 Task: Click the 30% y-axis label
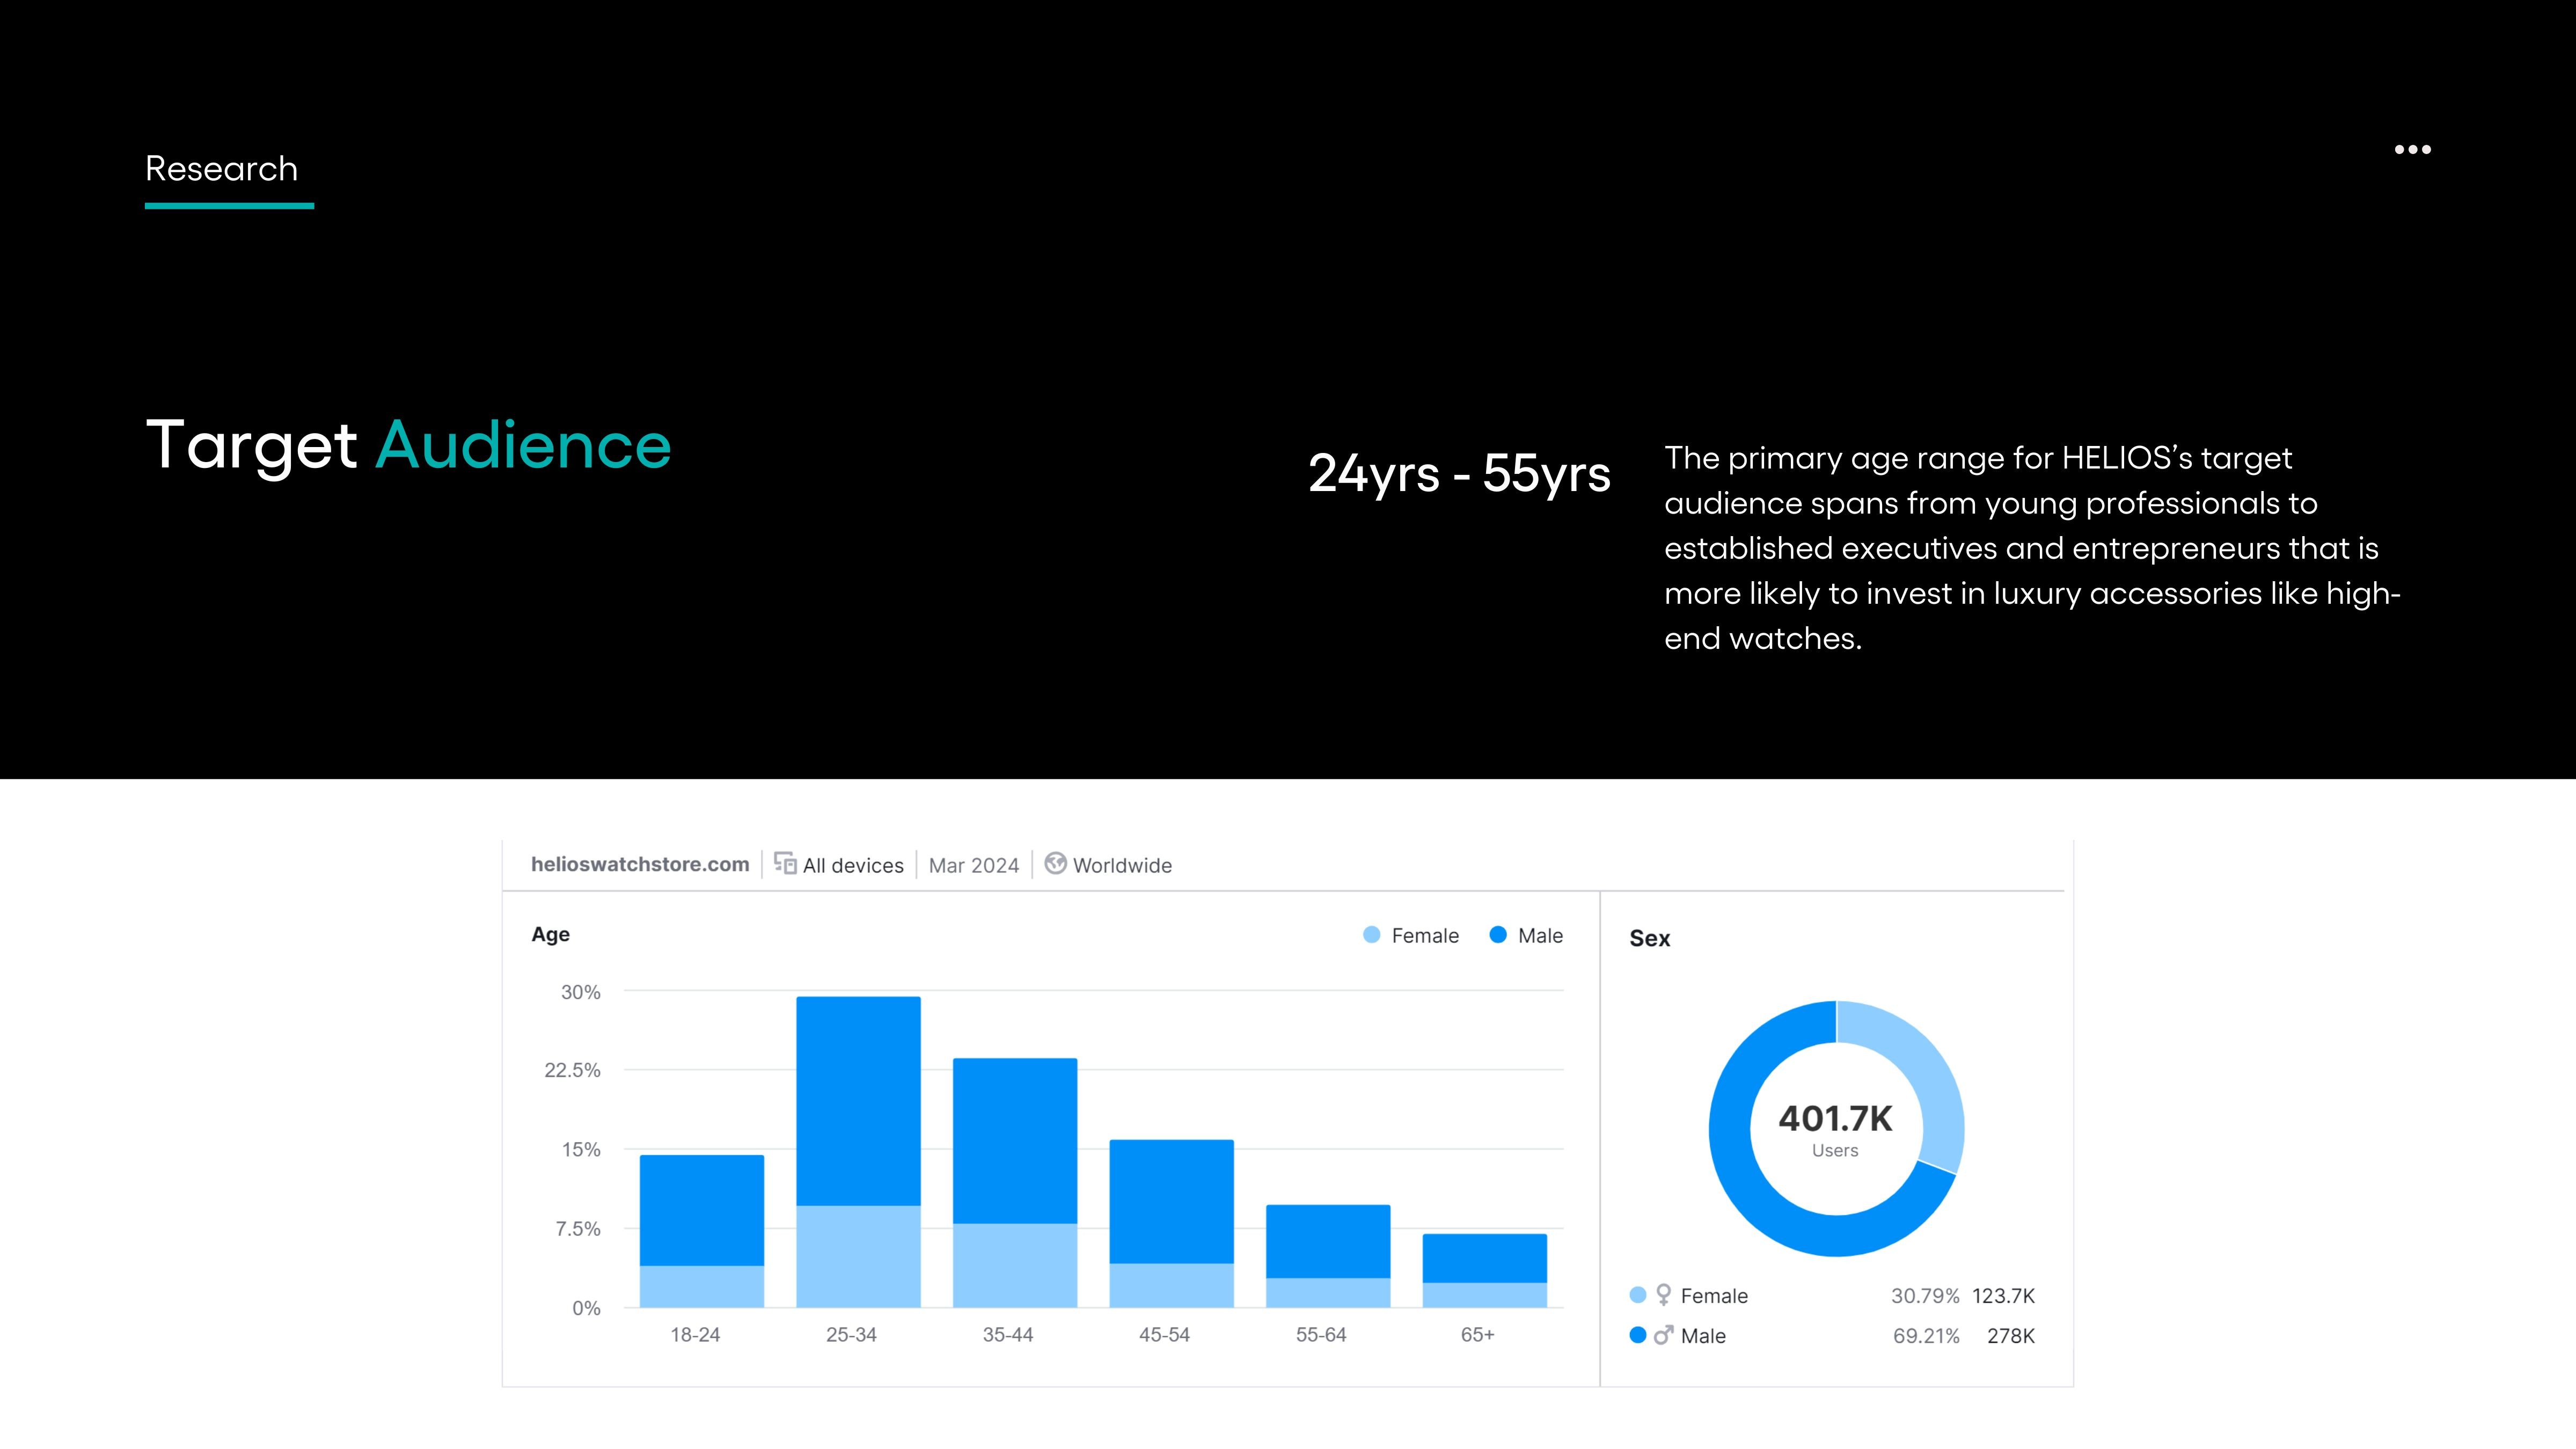tap(580, 992)
